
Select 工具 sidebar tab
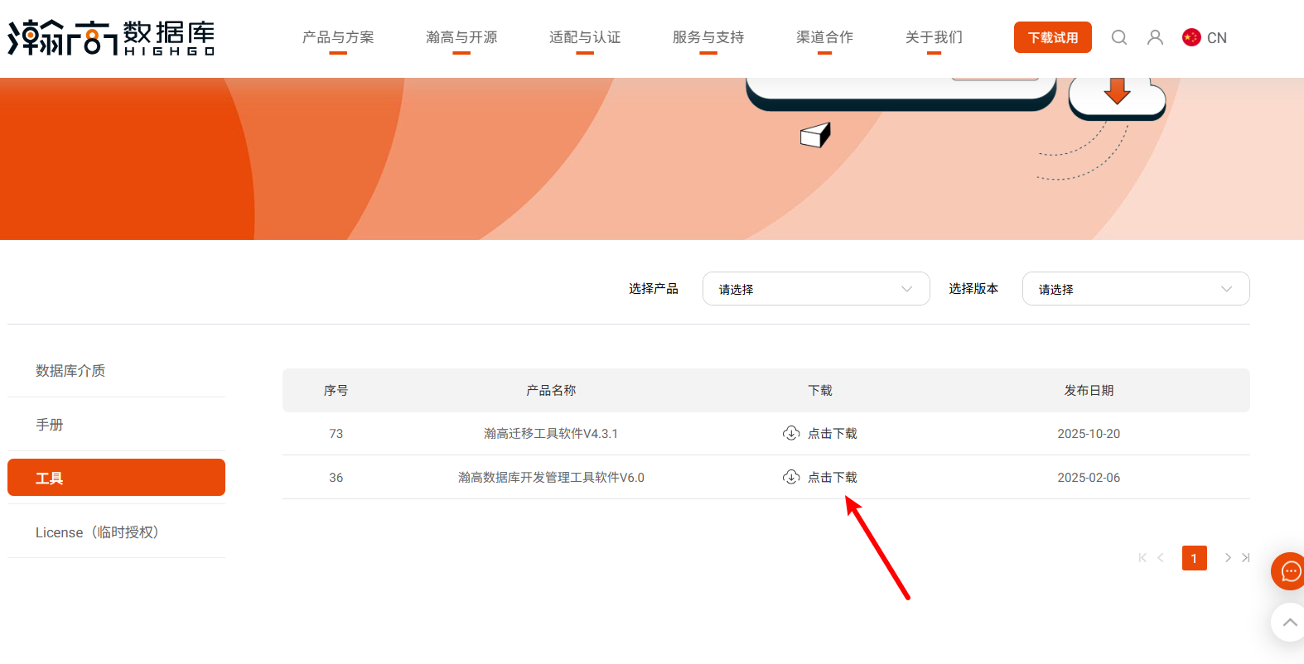point(116,478)
